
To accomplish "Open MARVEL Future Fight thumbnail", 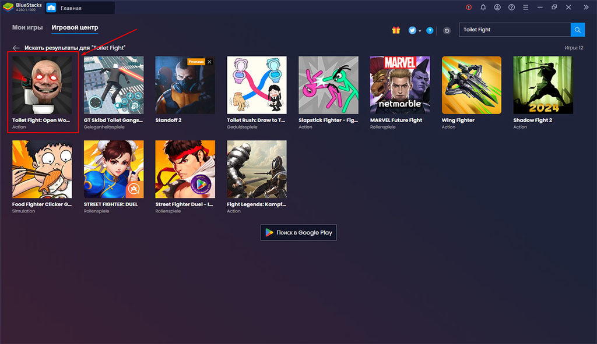I will pyautogui.click(x=400, y=85).
